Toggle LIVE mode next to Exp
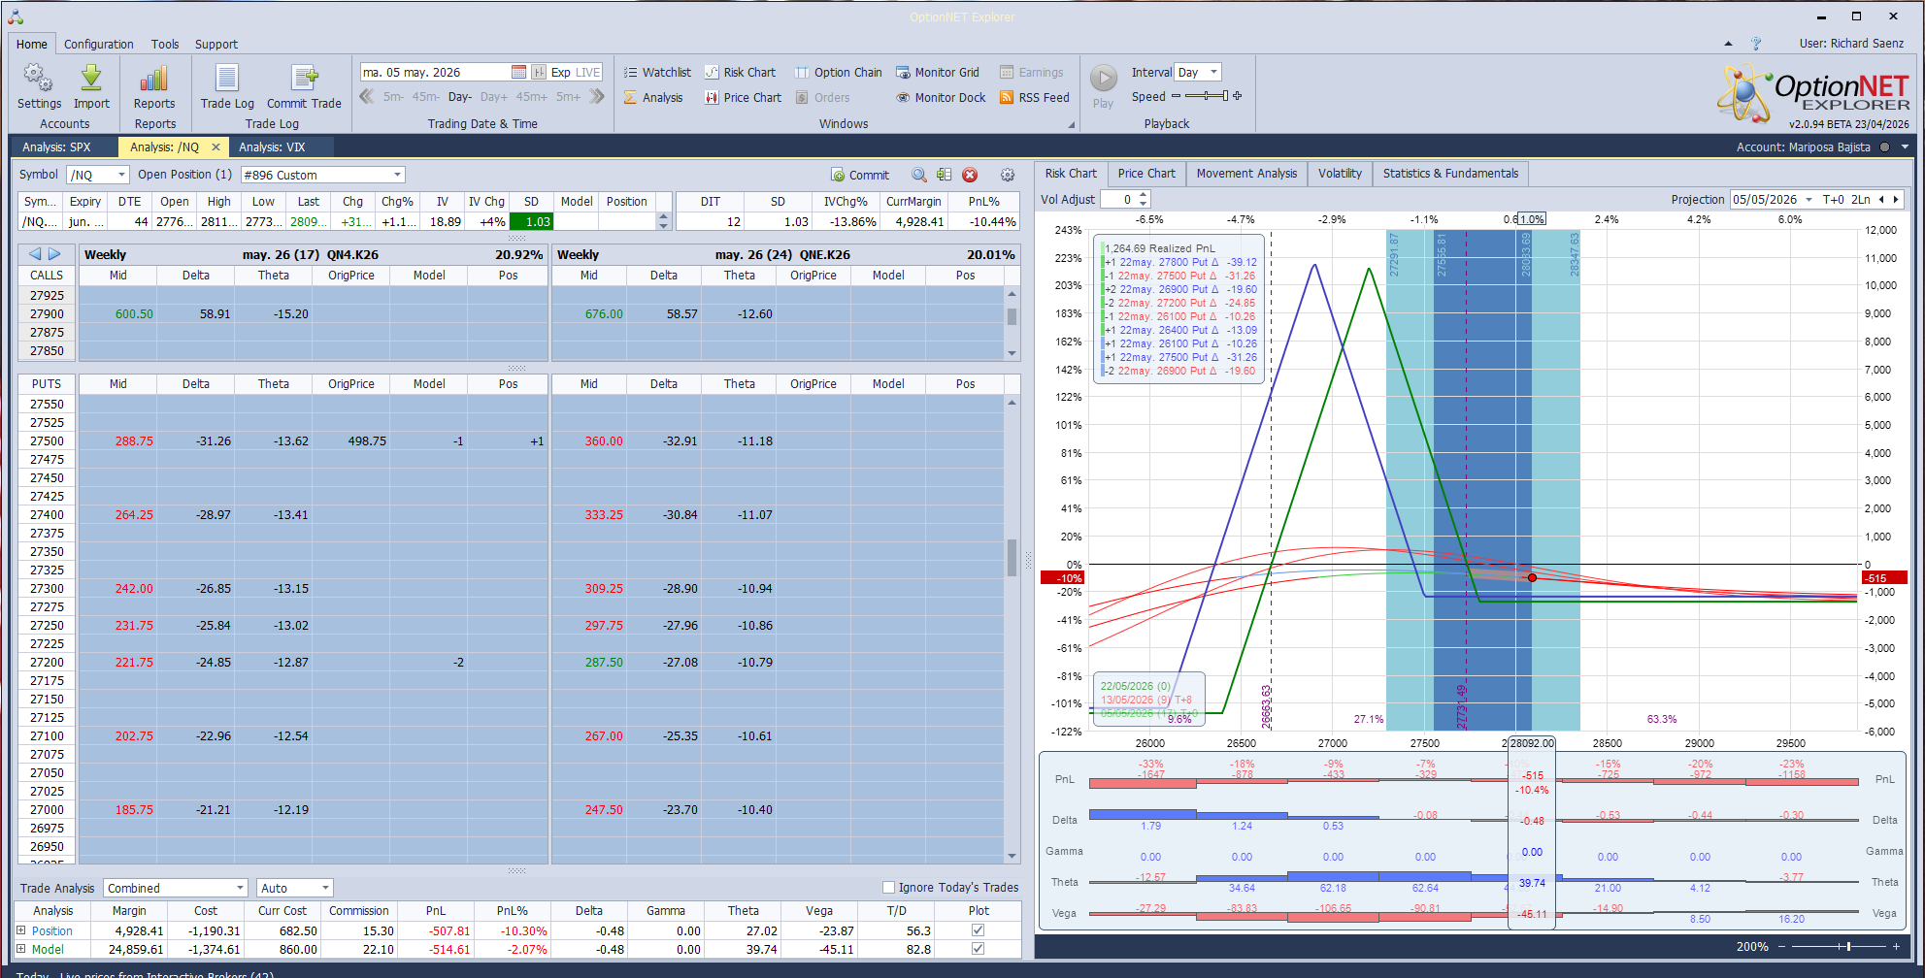 pyautogui.click(x=588, y=72)
